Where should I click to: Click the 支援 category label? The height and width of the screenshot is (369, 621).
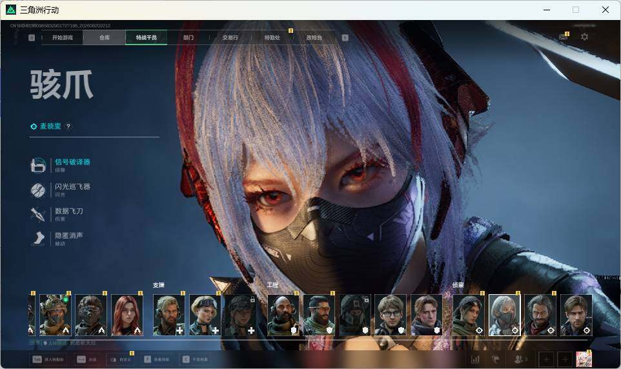click(x=158, y=285)
